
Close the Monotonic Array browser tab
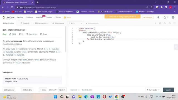point(32,2)
